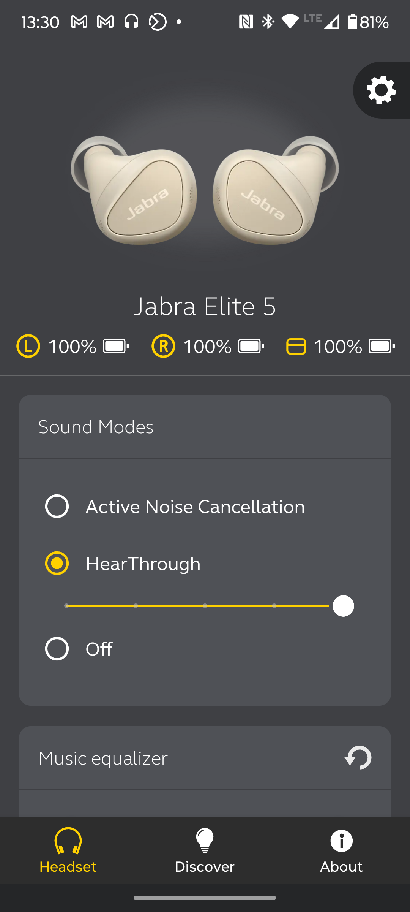410x912 pixels.
Task: Tap the Jabra Elite 5 device name
Action: click(205, 306)
